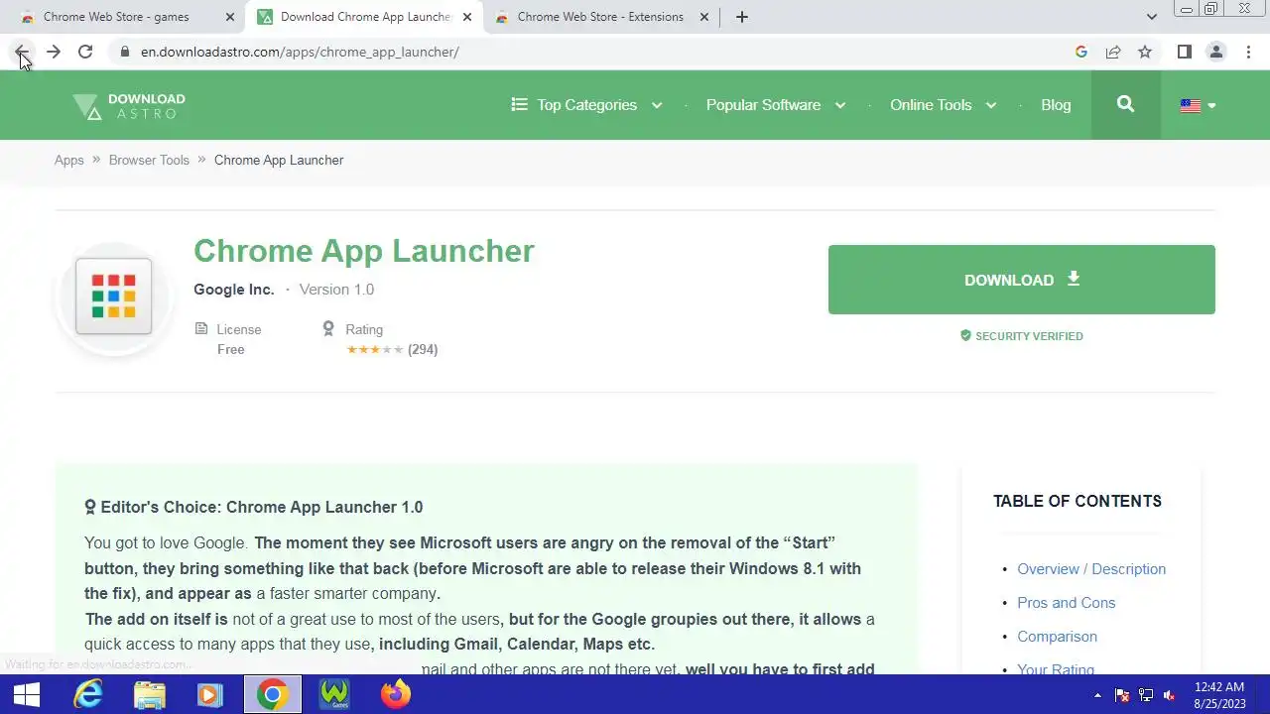Go back using browser back arrow
The height and width of the screenshot is (714, 1270).
pyautogui.click(x=22, y=52)
